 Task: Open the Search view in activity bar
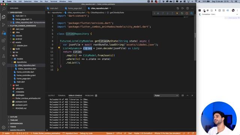(x=3, y=9)
